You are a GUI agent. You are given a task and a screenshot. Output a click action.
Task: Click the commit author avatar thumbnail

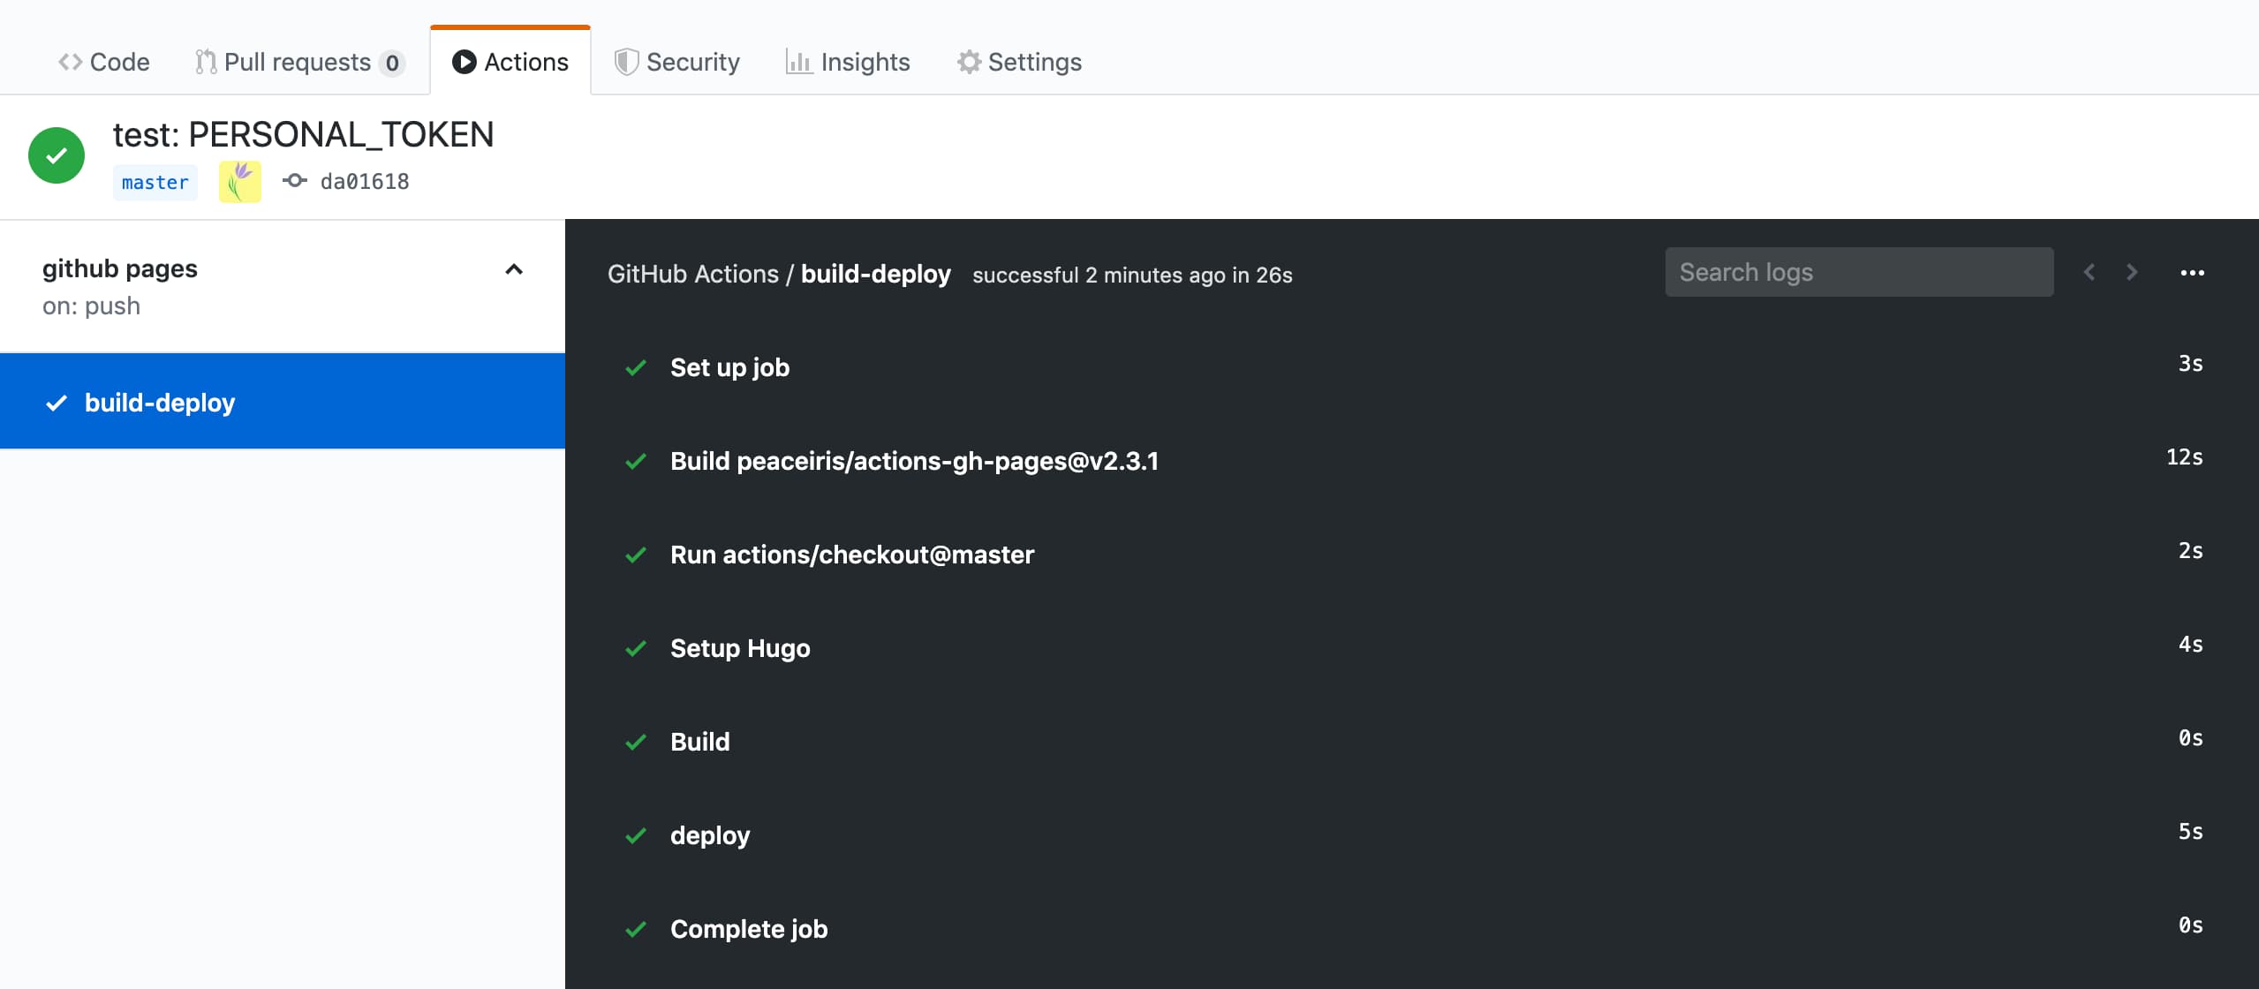pos(240,182)
